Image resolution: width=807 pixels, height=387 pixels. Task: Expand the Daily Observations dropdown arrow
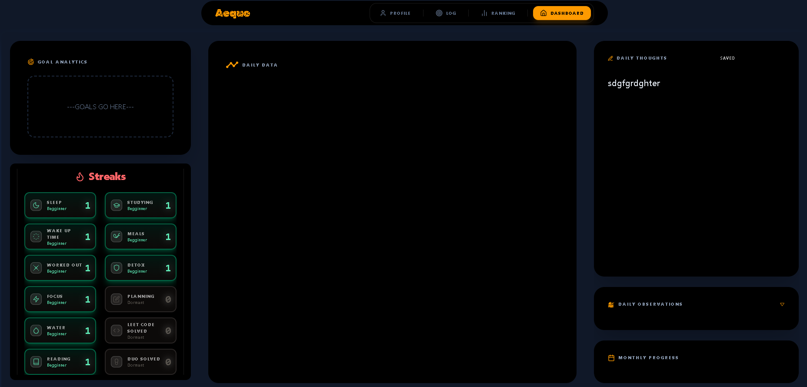coord(782,304)
